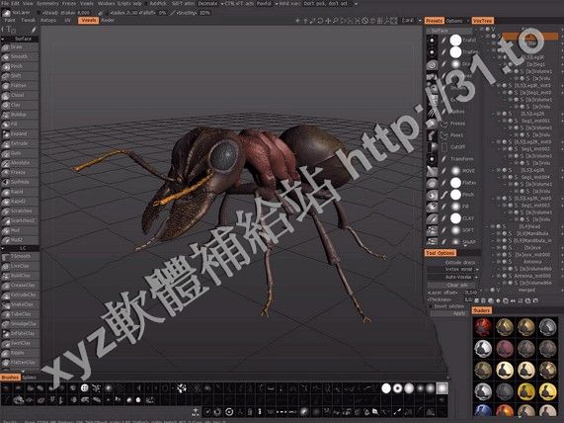Select the LiveClay tool

20,266
